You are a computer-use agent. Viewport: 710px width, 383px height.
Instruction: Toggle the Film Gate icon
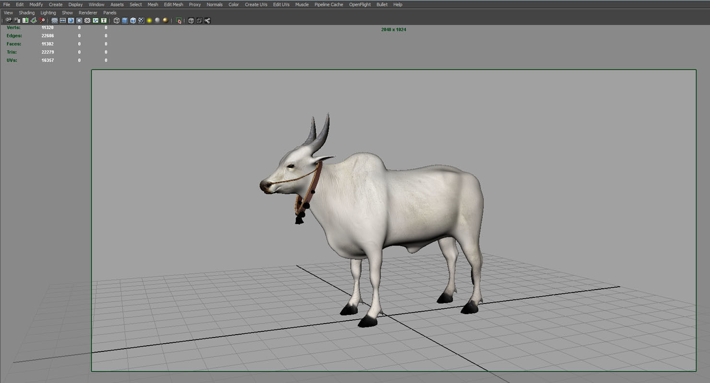63,21
